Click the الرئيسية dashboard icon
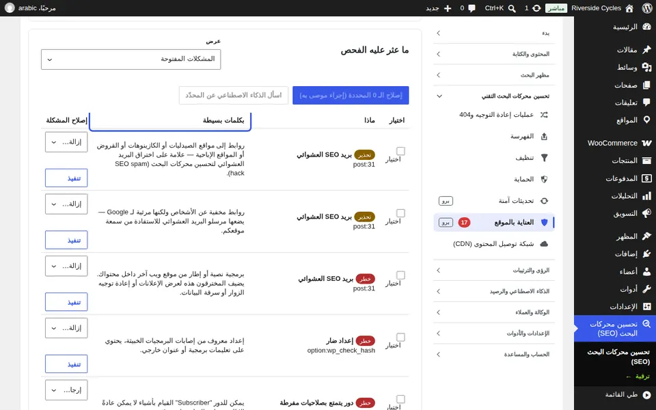This screenshot has height=410, width=656. [647, 27]
